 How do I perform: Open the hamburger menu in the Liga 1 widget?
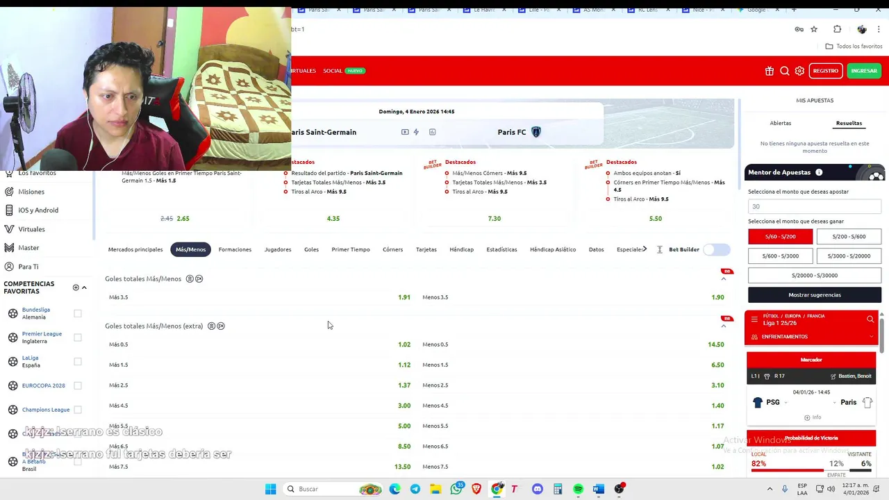tap(754, 319)
